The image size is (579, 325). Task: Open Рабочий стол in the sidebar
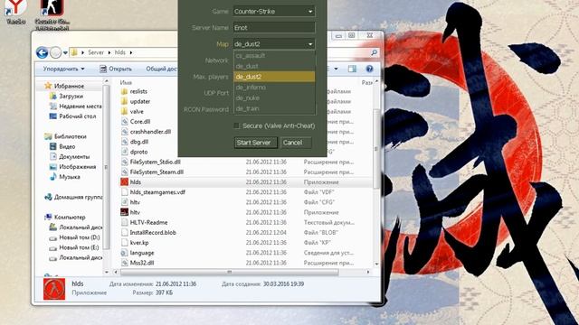[x=77, y=116]
